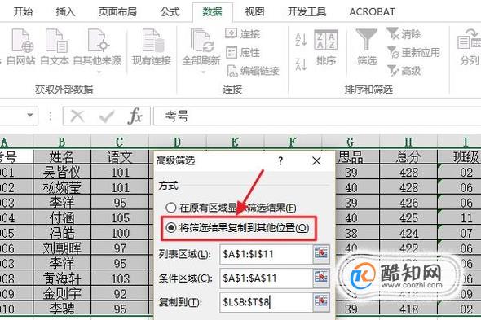Viewport: 481px width, 320px height.
Task: Select 在原有区域显示筛选结果 radio option
Action: coord(171,208)
